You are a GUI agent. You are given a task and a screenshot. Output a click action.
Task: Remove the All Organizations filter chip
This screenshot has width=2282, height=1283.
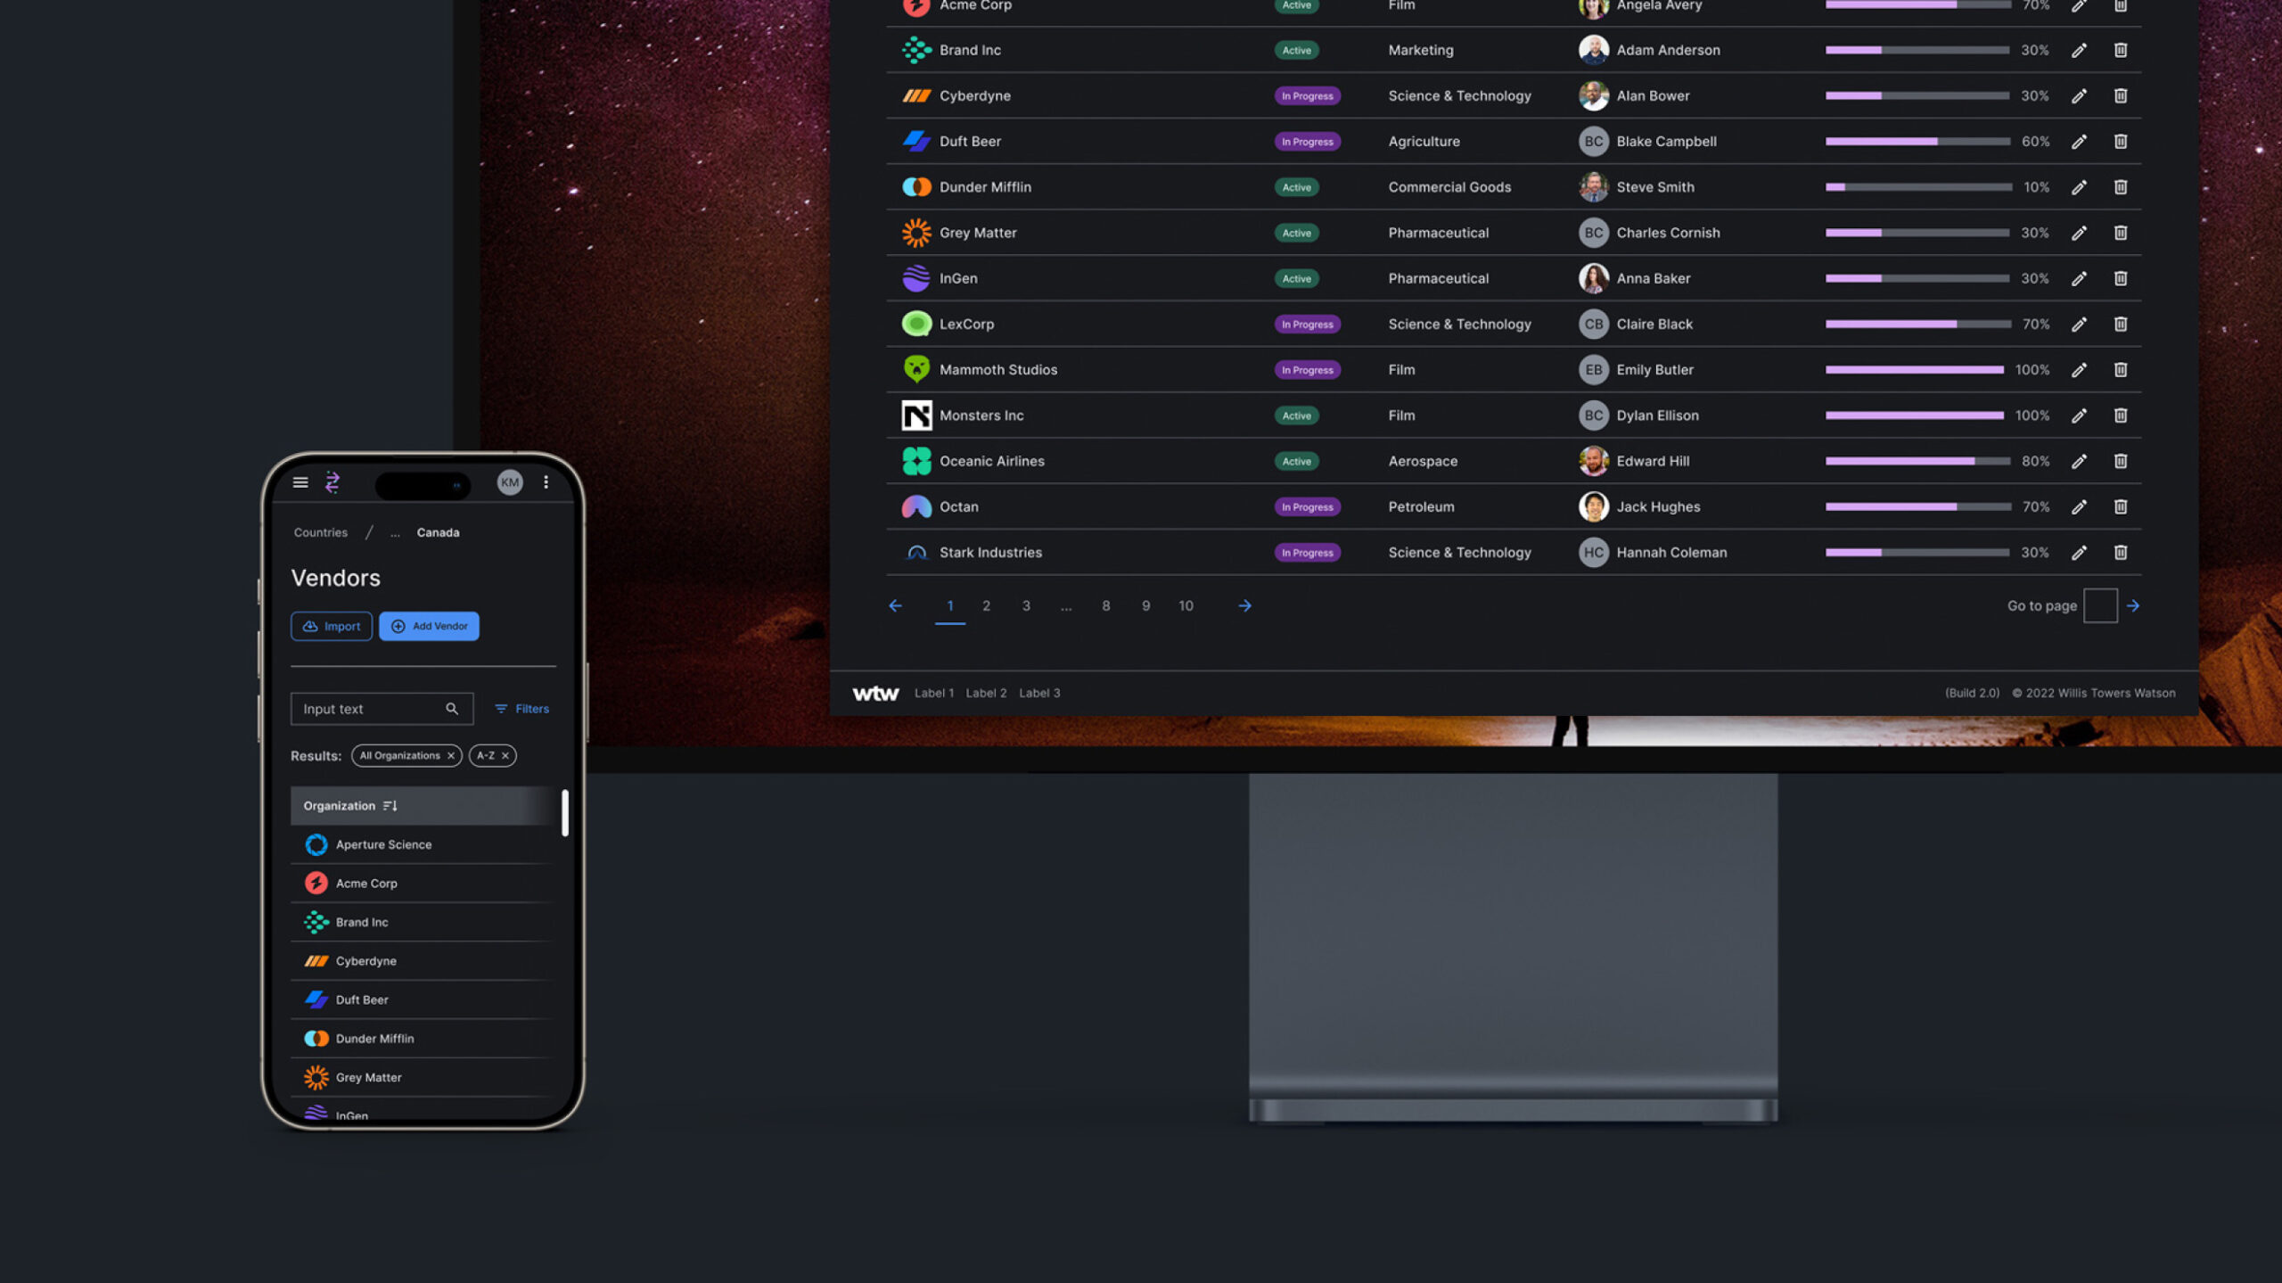pyautogui.click(x=451, y=755)
